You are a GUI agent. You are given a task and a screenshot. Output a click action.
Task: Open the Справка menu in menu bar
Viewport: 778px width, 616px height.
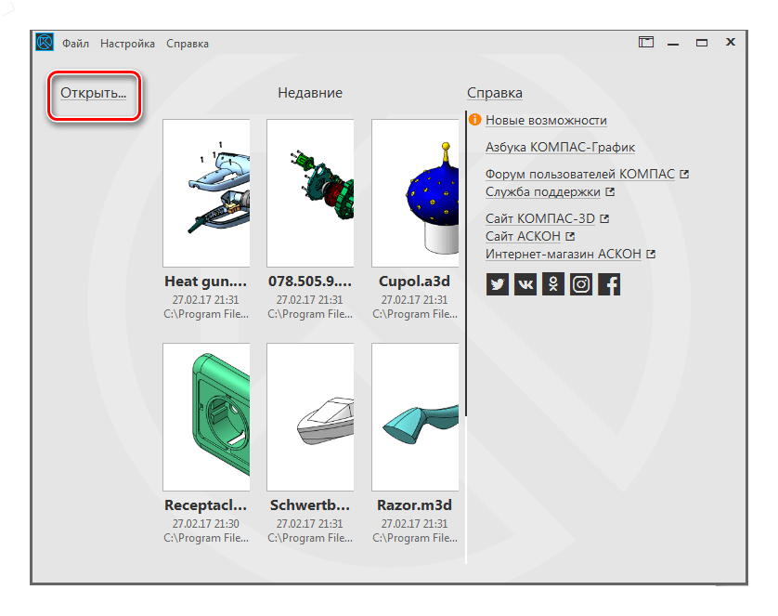[188, 44]
